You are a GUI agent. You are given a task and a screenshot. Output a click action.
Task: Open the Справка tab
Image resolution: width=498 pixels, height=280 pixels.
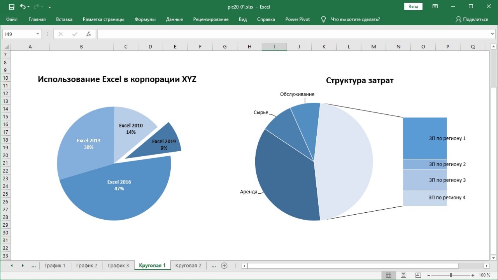coord(266,19)
